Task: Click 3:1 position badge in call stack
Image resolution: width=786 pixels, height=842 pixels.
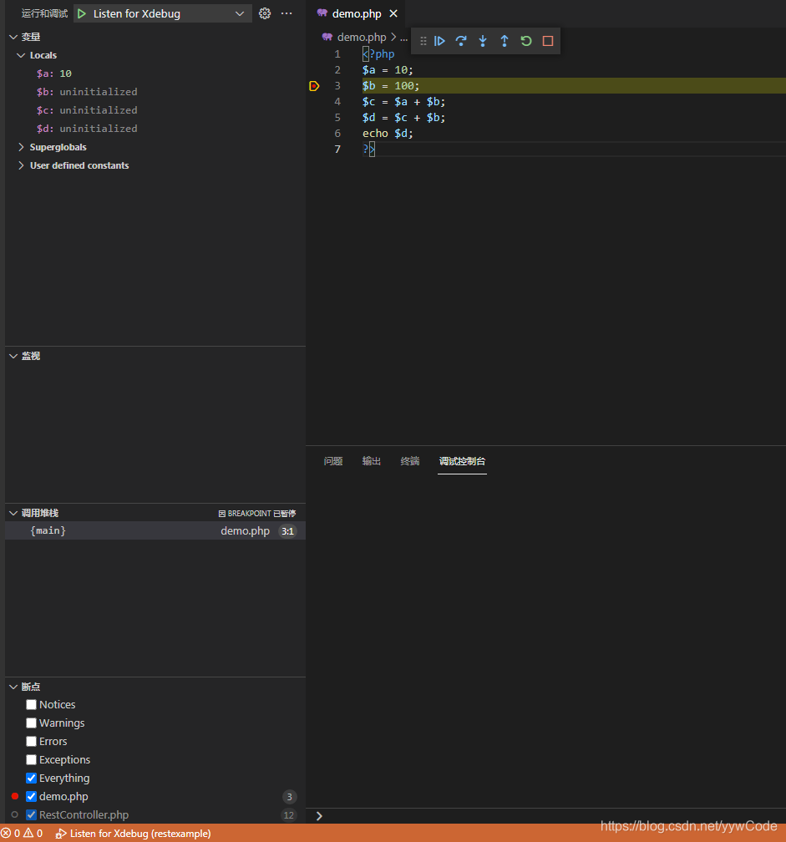Action: click(x=288, y=531)
